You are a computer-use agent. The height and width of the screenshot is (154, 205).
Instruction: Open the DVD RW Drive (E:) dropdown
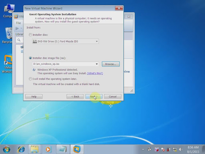[x=65, y=41]
